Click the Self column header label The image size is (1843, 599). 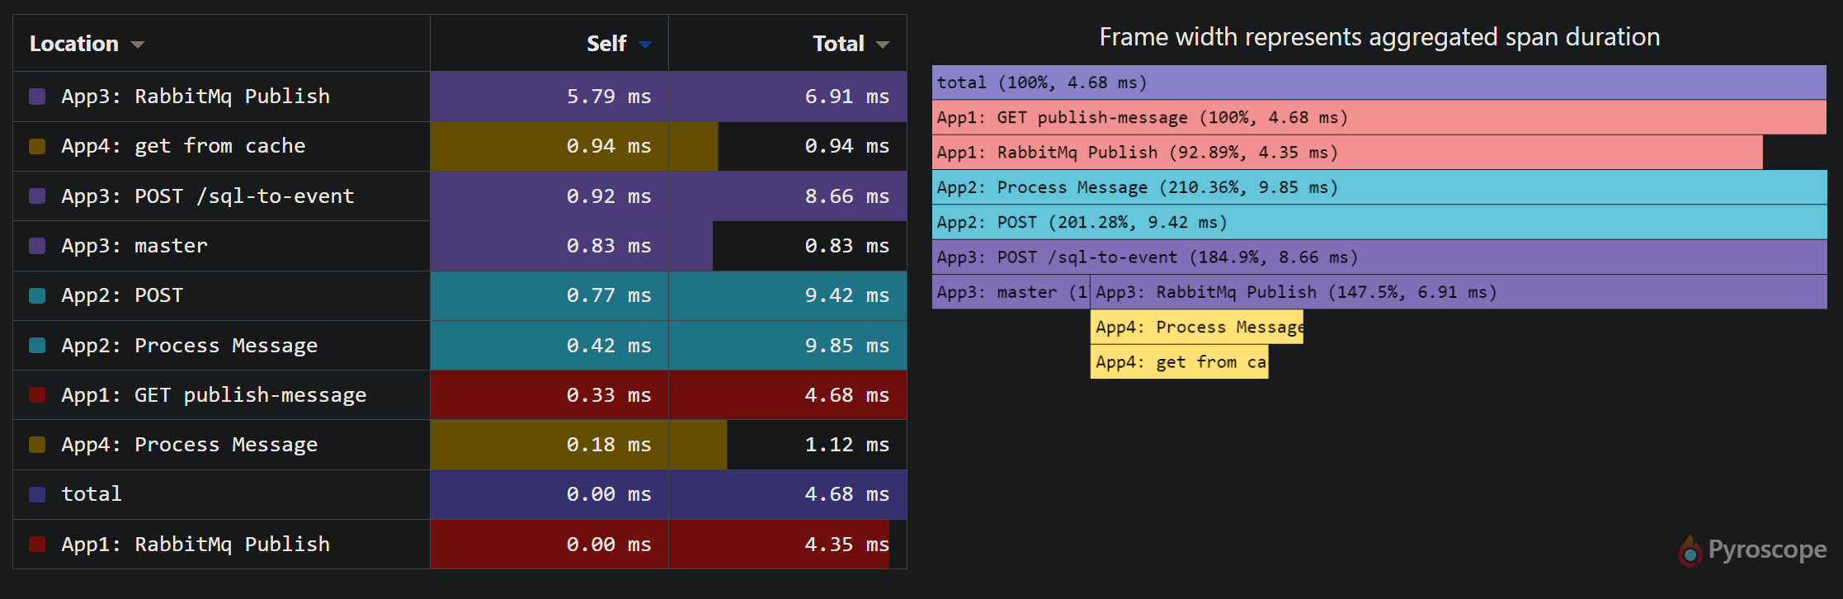tap(606, 44)
